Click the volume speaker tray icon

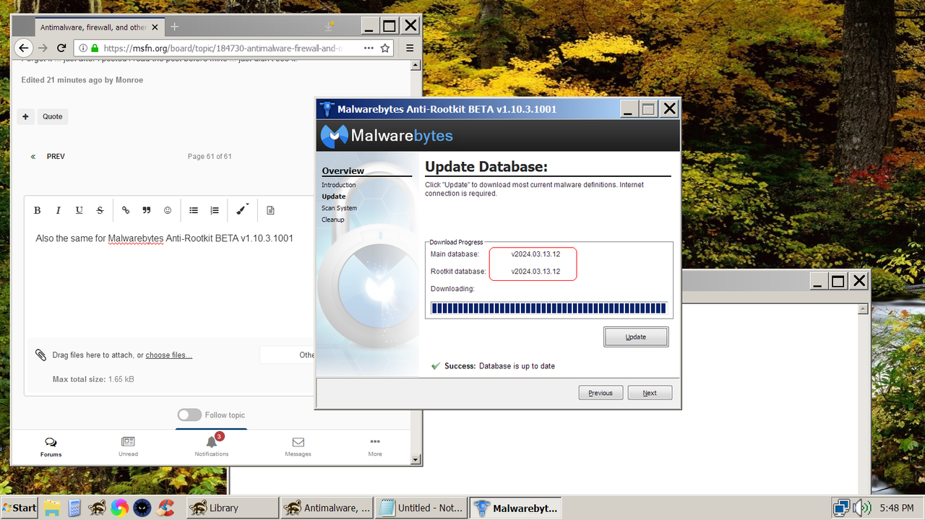click(x=861, y=508)
